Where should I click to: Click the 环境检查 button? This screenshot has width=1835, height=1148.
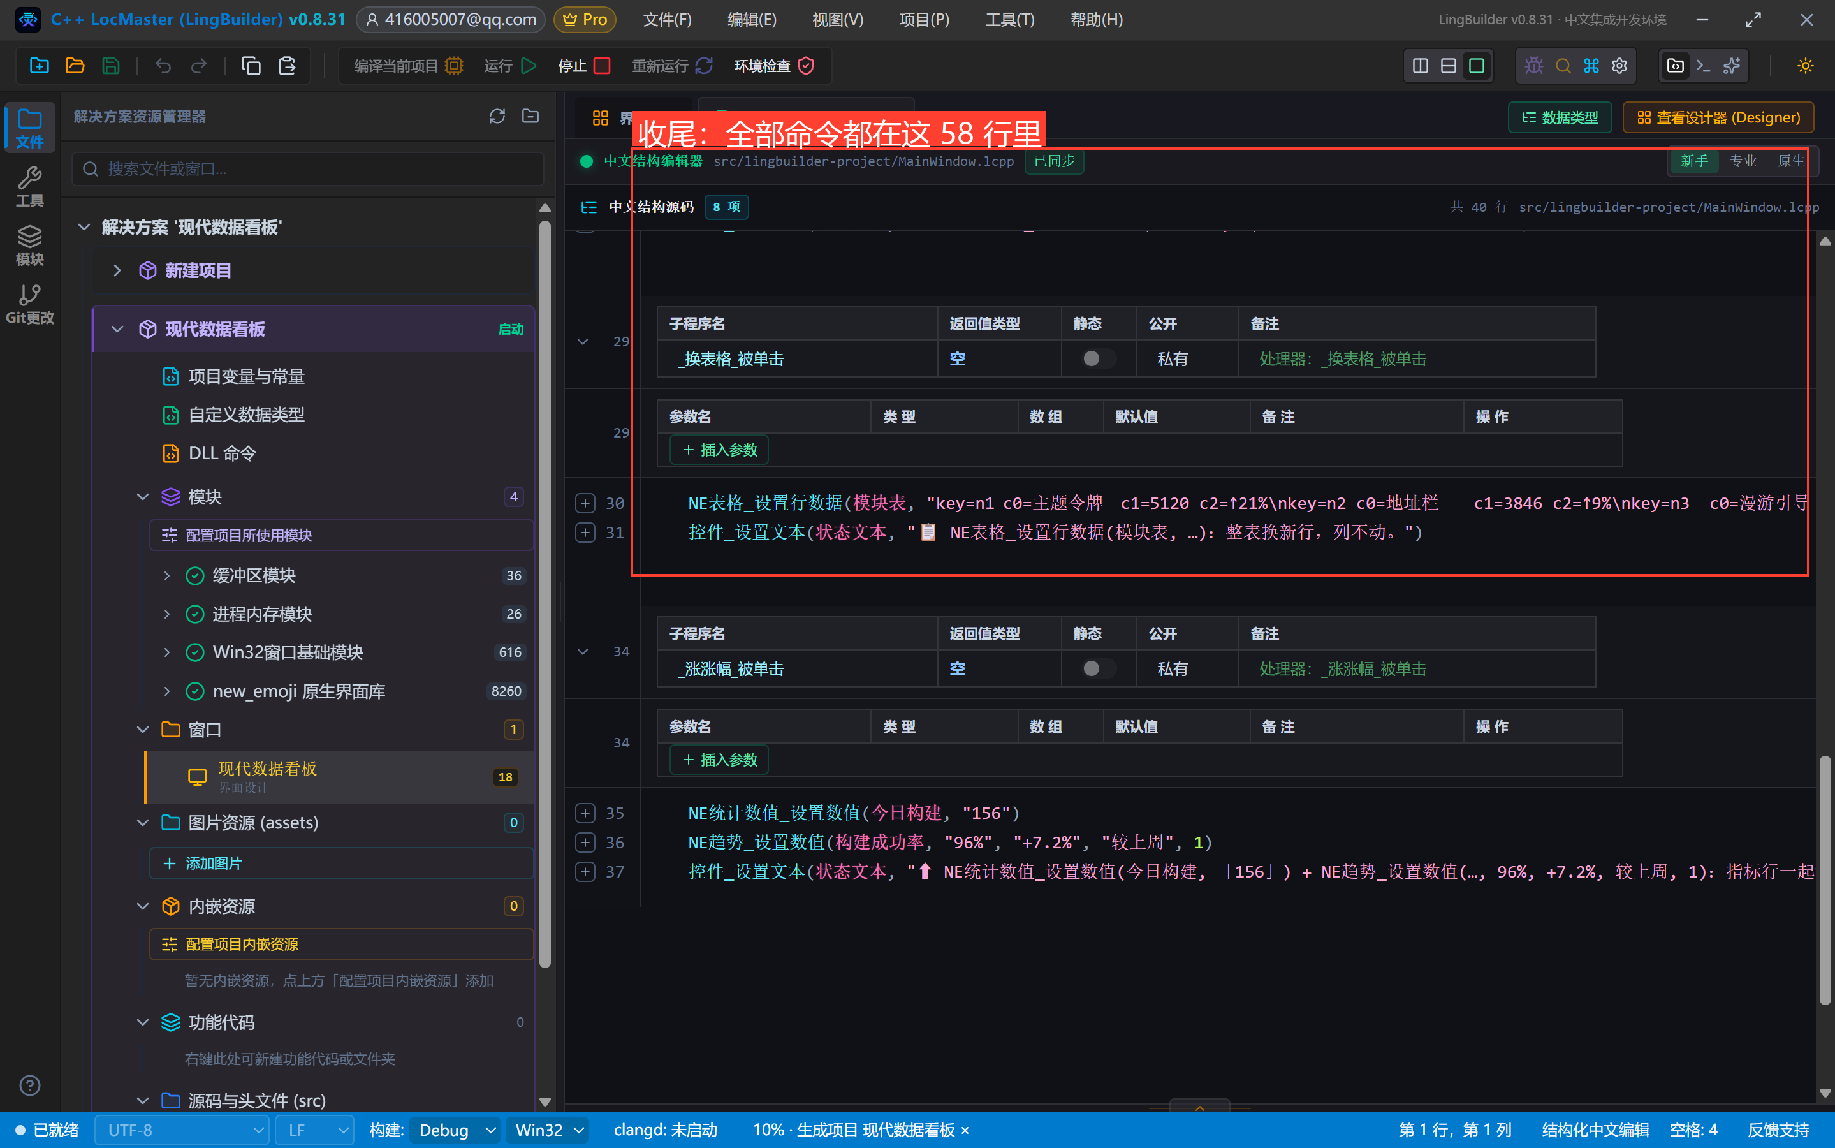[x=774, y=66]
